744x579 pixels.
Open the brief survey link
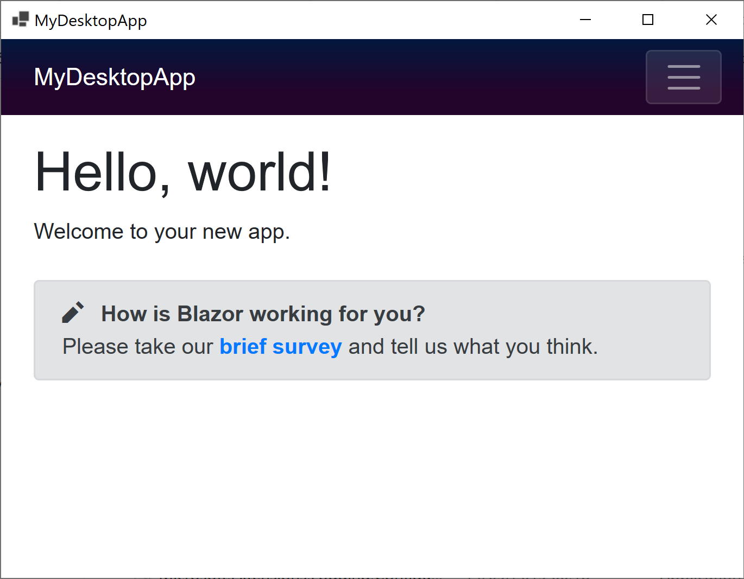click(280, 346)
